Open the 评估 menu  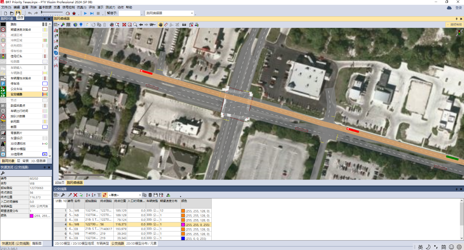click(92, 7)
